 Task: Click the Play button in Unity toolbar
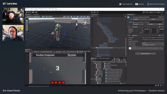click(92, 12)
